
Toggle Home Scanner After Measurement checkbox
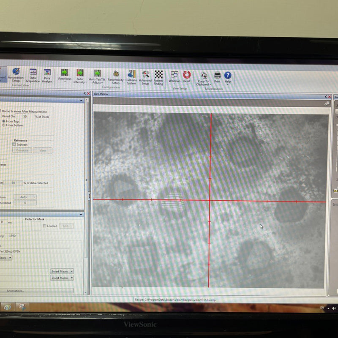(0, 111)
